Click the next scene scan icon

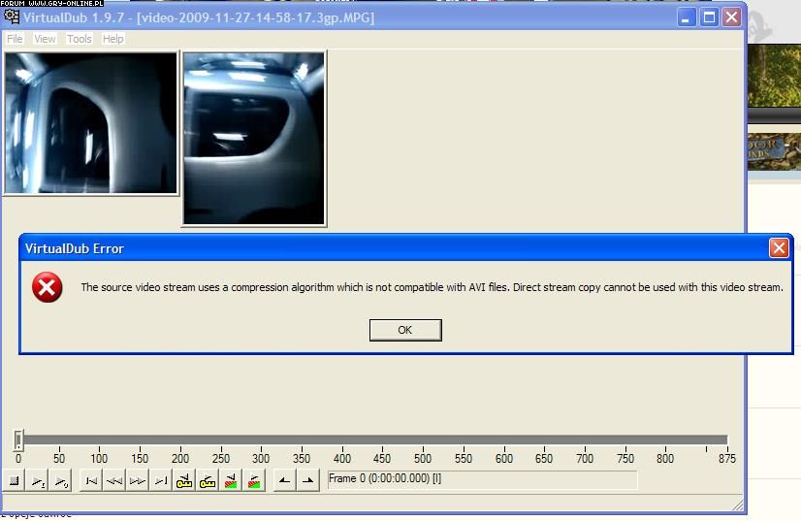pyautogui.click(x=254, y=480)
